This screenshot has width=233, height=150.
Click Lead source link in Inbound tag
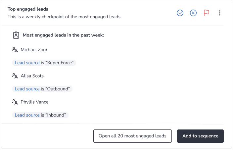(27, 115)
